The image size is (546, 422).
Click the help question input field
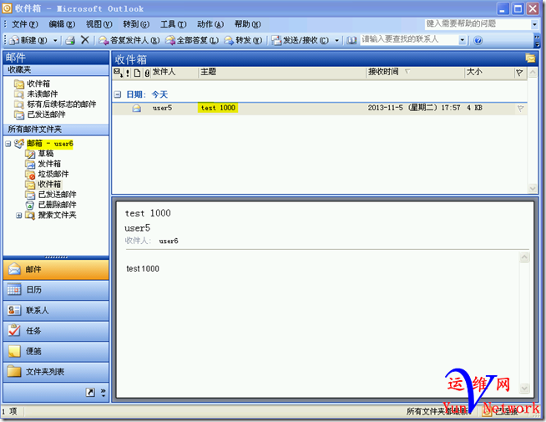pyautogui.click(x=478, y=24)
